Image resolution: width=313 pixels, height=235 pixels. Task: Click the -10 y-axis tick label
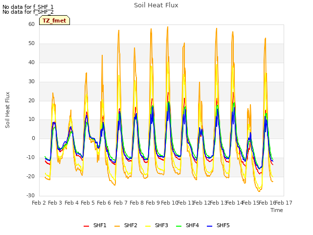[30, 158]
